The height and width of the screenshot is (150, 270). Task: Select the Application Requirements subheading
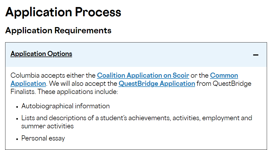(x=58, y=30)
